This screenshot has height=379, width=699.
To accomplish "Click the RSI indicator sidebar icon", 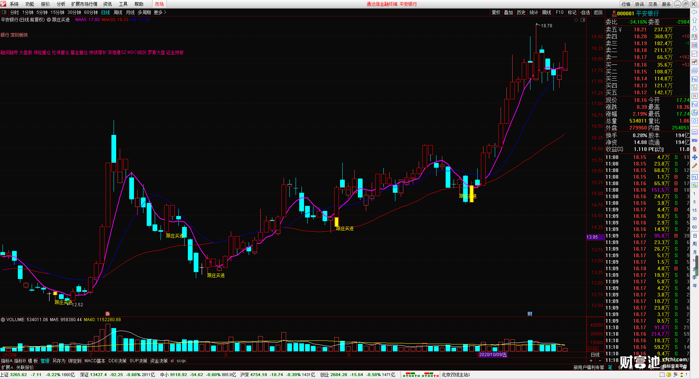I will [695, 140].
